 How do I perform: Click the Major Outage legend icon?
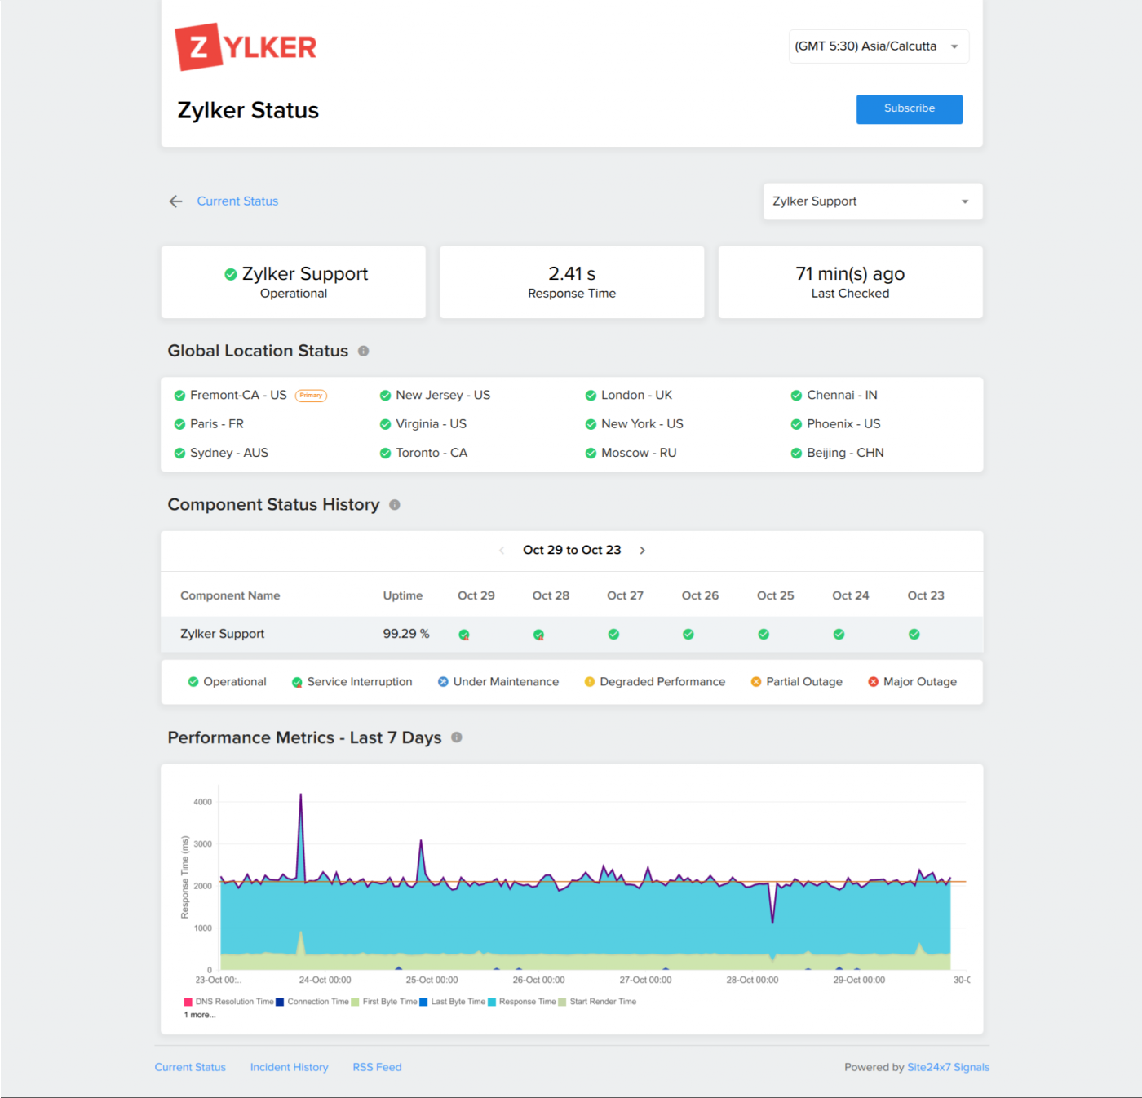(874, 682)
